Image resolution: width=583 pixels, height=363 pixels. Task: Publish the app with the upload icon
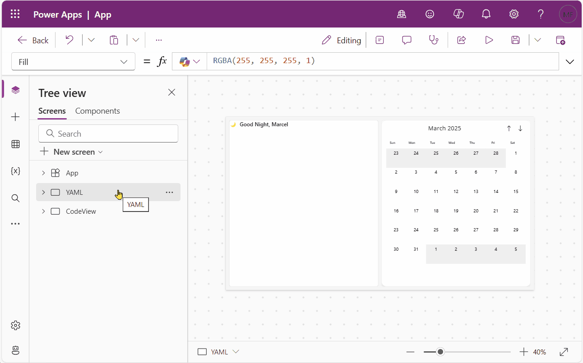[x=560, y=40]
